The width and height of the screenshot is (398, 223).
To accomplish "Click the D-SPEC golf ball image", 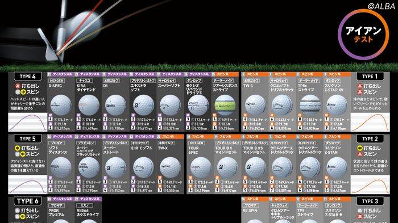I will tap(61, 105).
